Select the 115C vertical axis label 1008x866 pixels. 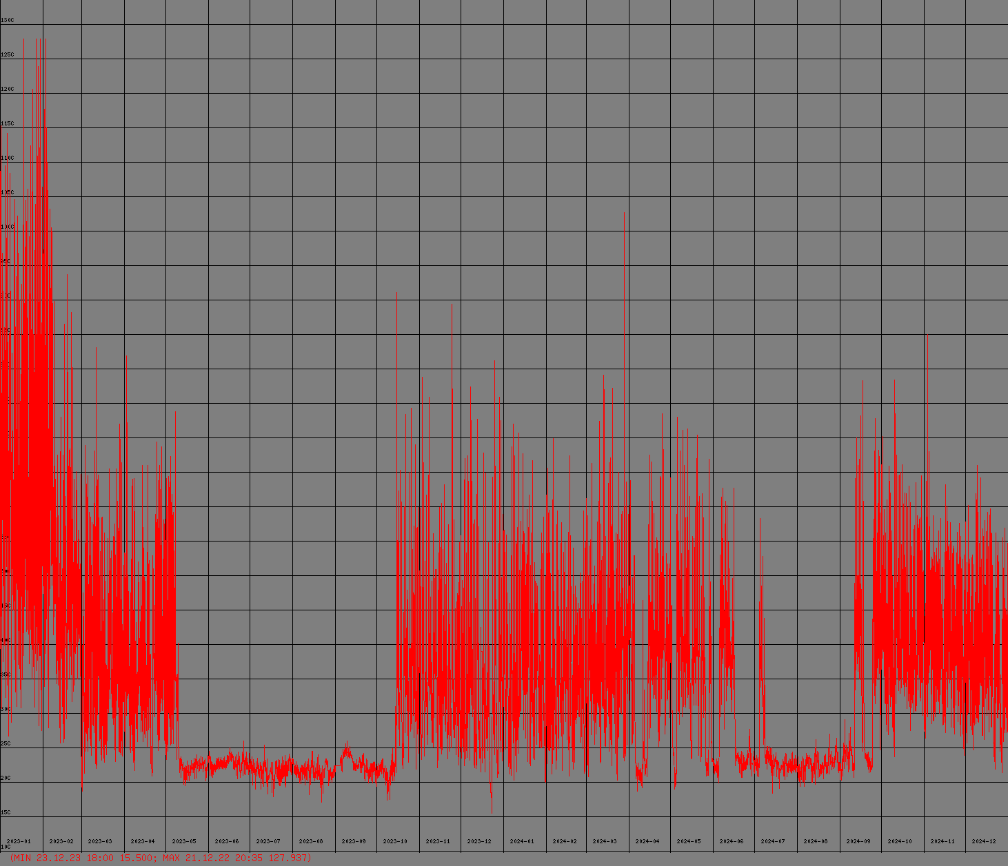(x=7, y=124)
